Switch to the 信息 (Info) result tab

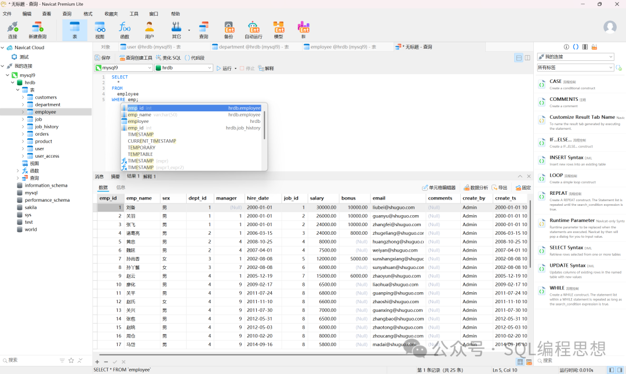point(121,187)
